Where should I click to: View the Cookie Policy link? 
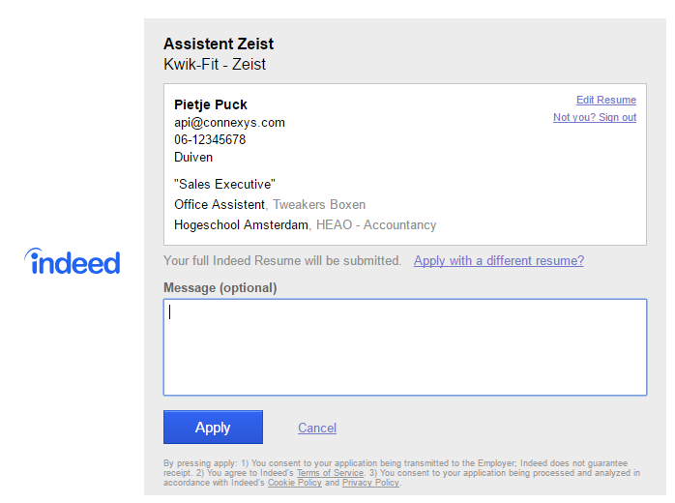[x=294, y=483]
